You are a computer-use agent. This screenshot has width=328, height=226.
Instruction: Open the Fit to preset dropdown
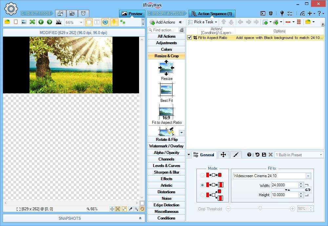click(x=307, y=176)
